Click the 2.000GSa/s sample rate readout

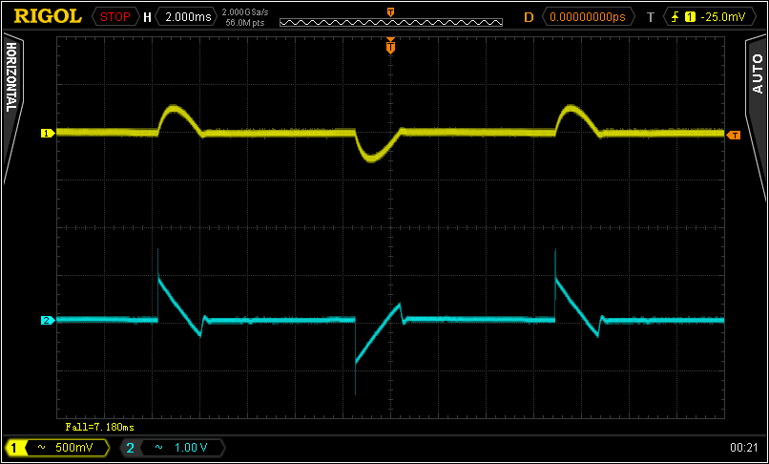(x=245, y=12)
